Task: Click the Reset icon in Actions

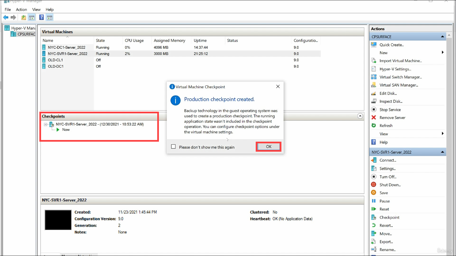Action: 374,209
